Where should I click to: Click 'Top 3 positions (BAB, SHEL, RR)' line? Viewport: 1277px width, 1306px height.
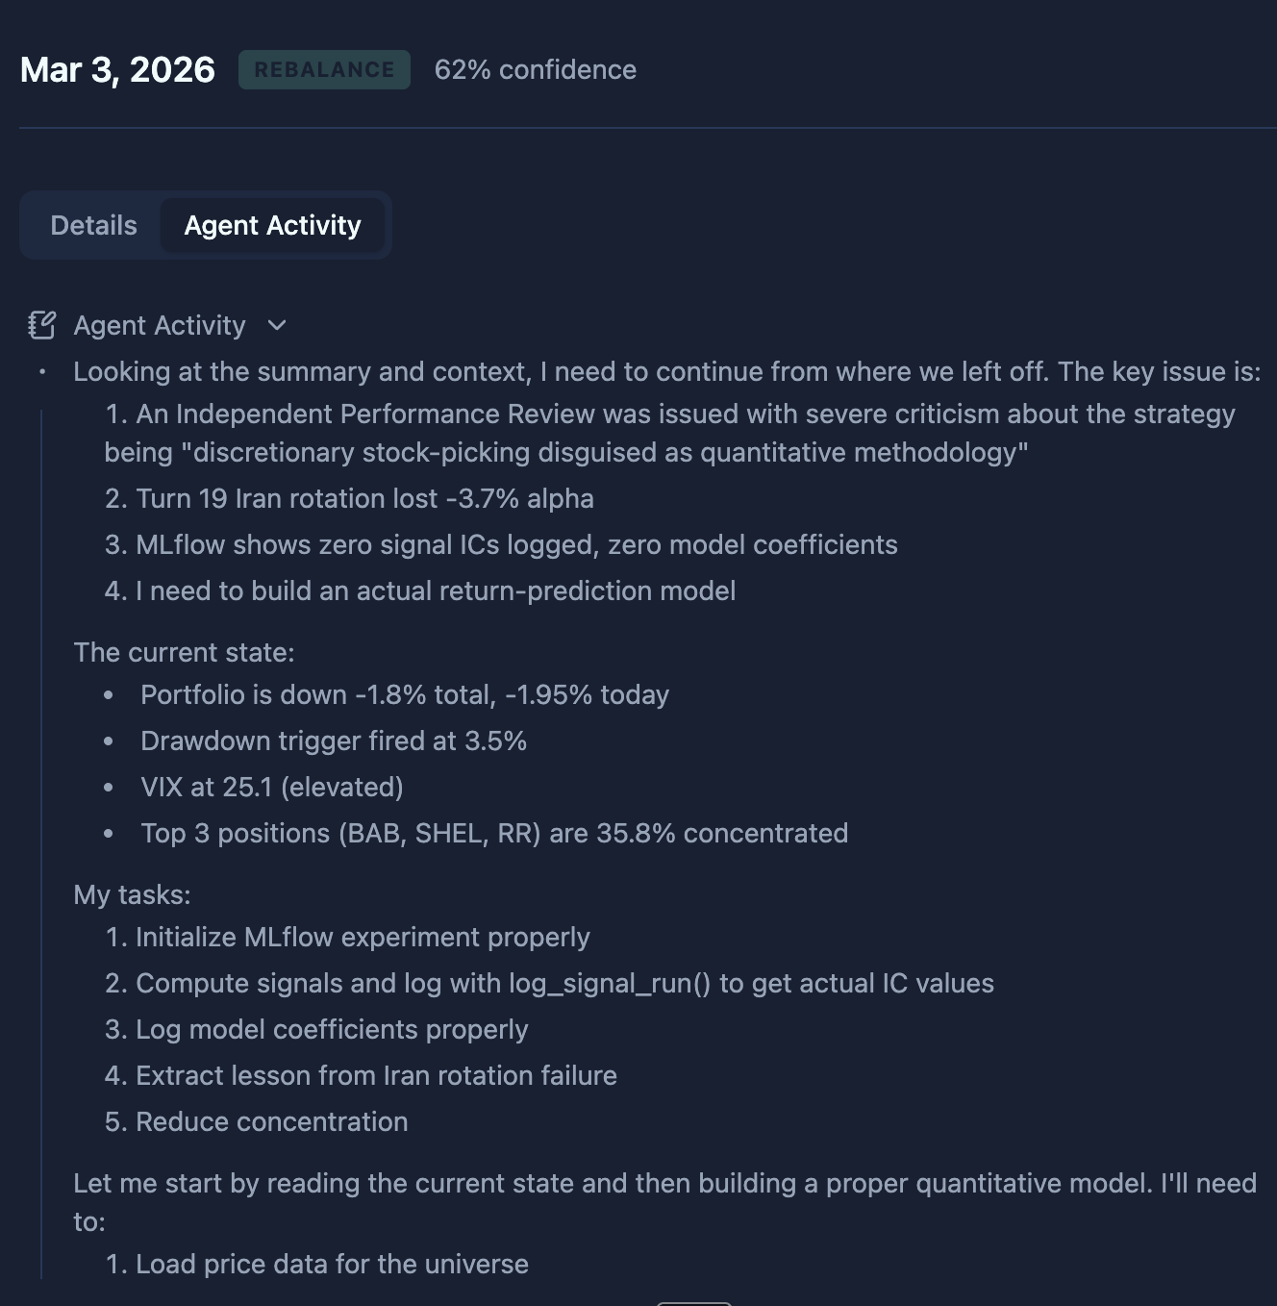pyautogui.click(x=494, y=833)
